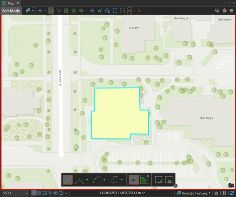The height and width of the screenshot is (197, 236).
Task: Open construction toolbar settings gear
Action: click(175, 186)
